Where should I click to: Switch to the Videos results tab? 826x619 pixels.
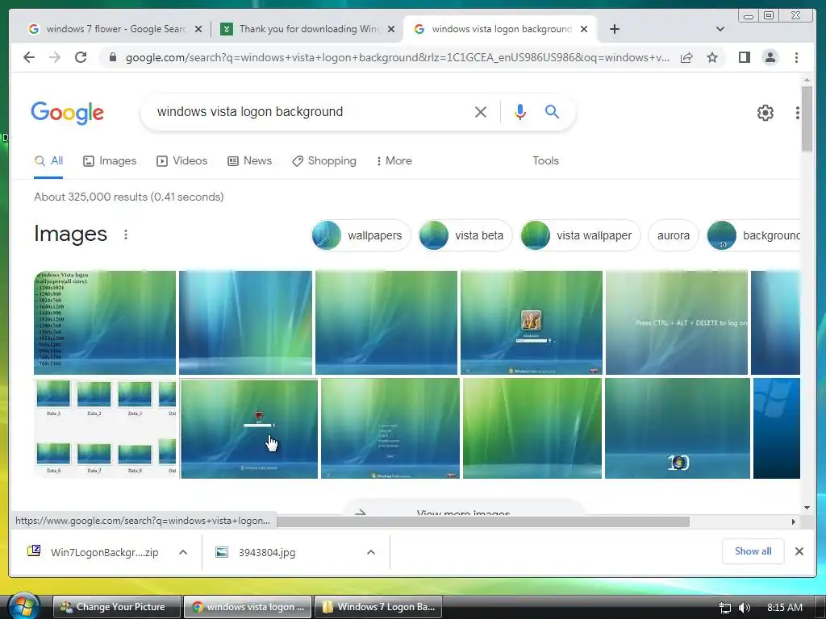click(181, 161)
